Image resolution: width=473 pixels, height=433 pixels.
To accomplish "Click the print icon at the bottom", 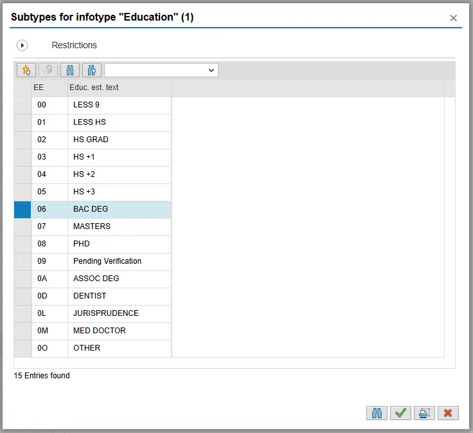I will point(424,413).
